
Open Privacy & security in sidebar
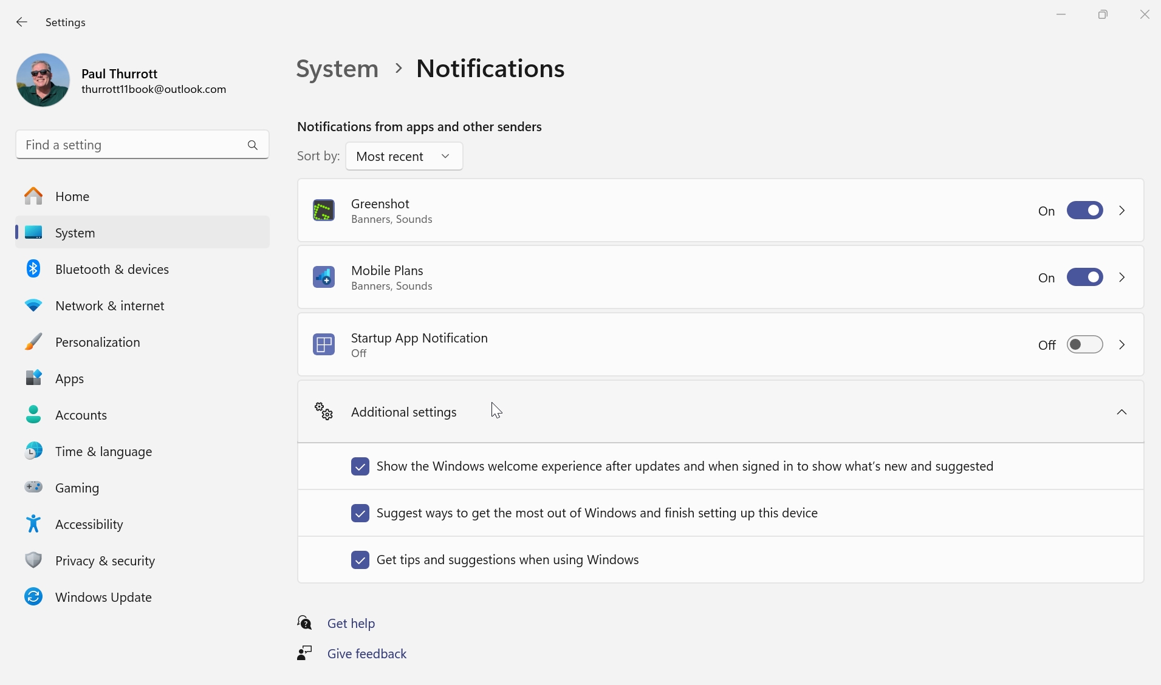coord(104,561)
